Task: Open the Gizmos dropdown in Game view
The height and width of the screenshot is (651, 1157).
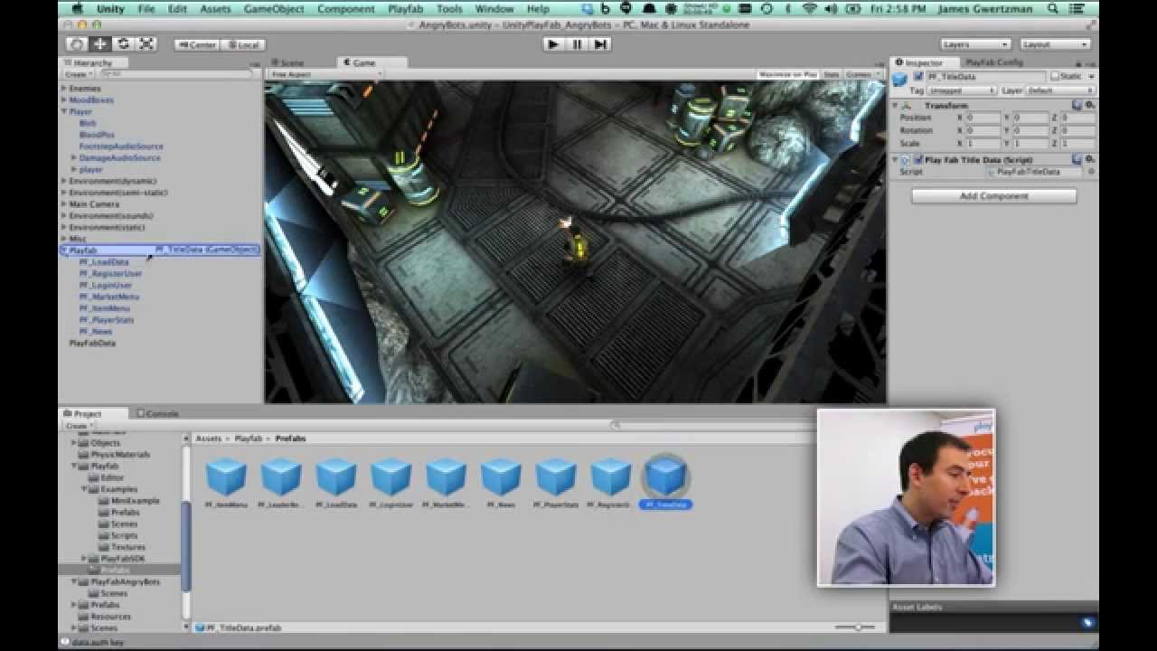Action: (862, 74)
